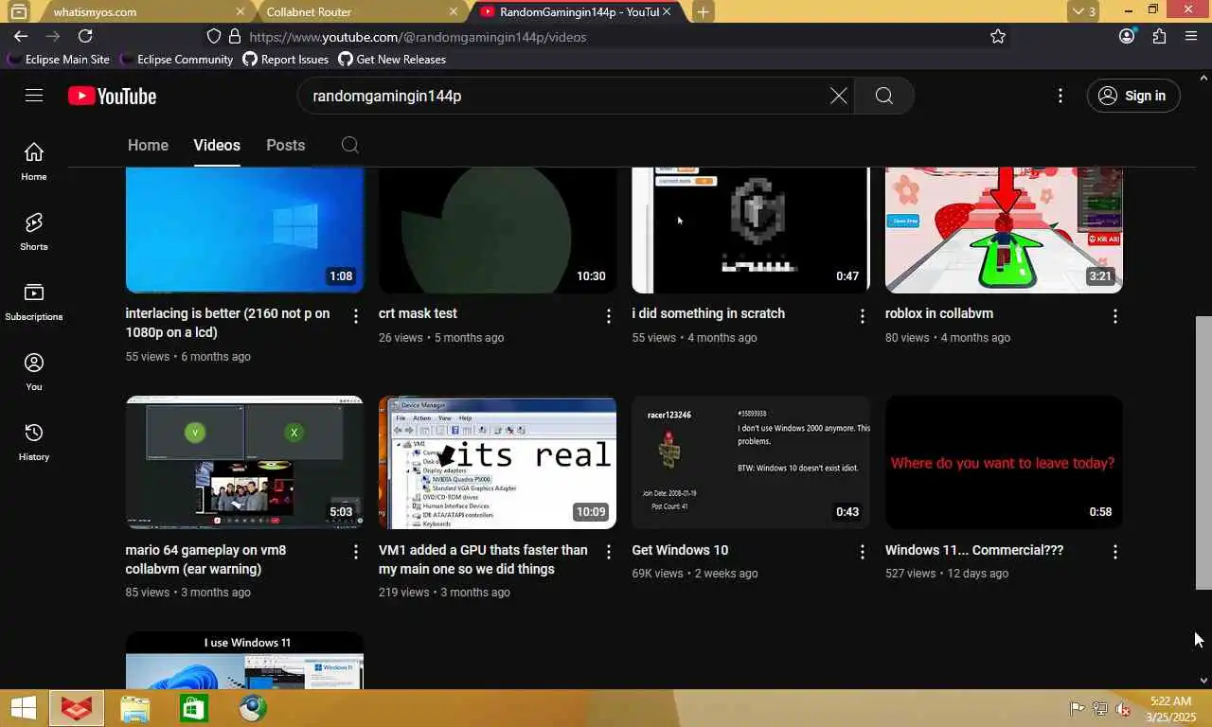Play the Get Windows 10 thumbnail

tap(751, 462)
